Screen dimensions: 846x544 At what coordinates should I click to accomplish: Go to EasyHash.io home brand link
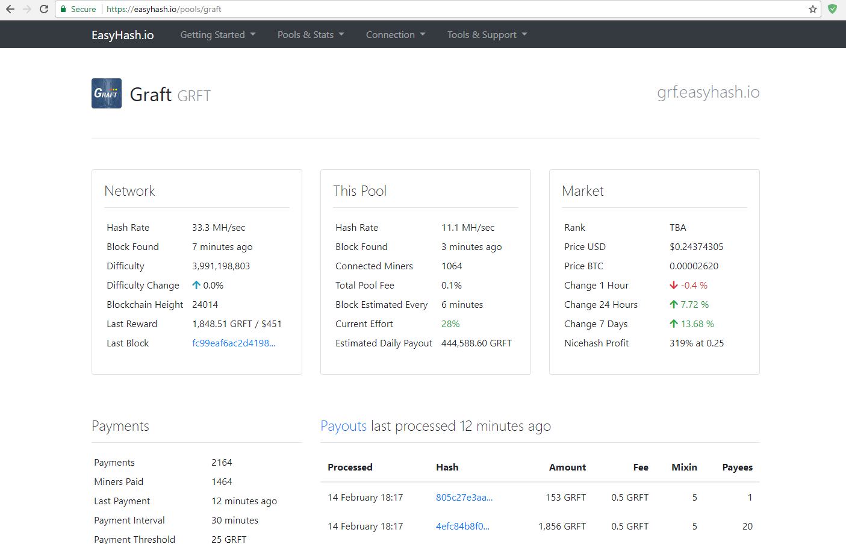pyautogui.click(x=123, y=35)
